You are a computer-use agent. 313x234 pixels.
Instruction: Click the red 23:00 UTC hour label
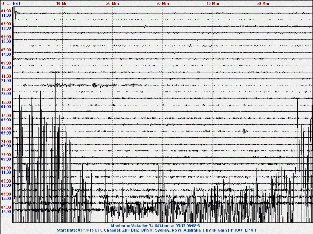[x=6, y=155]
